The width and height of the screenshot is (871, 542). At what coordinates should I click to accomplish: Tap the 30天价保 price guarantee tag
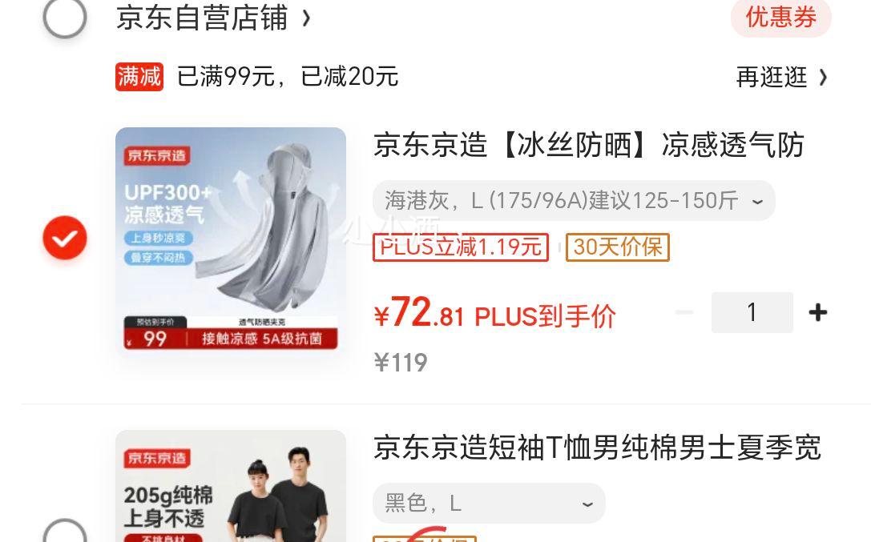click(x=618, y=247)
